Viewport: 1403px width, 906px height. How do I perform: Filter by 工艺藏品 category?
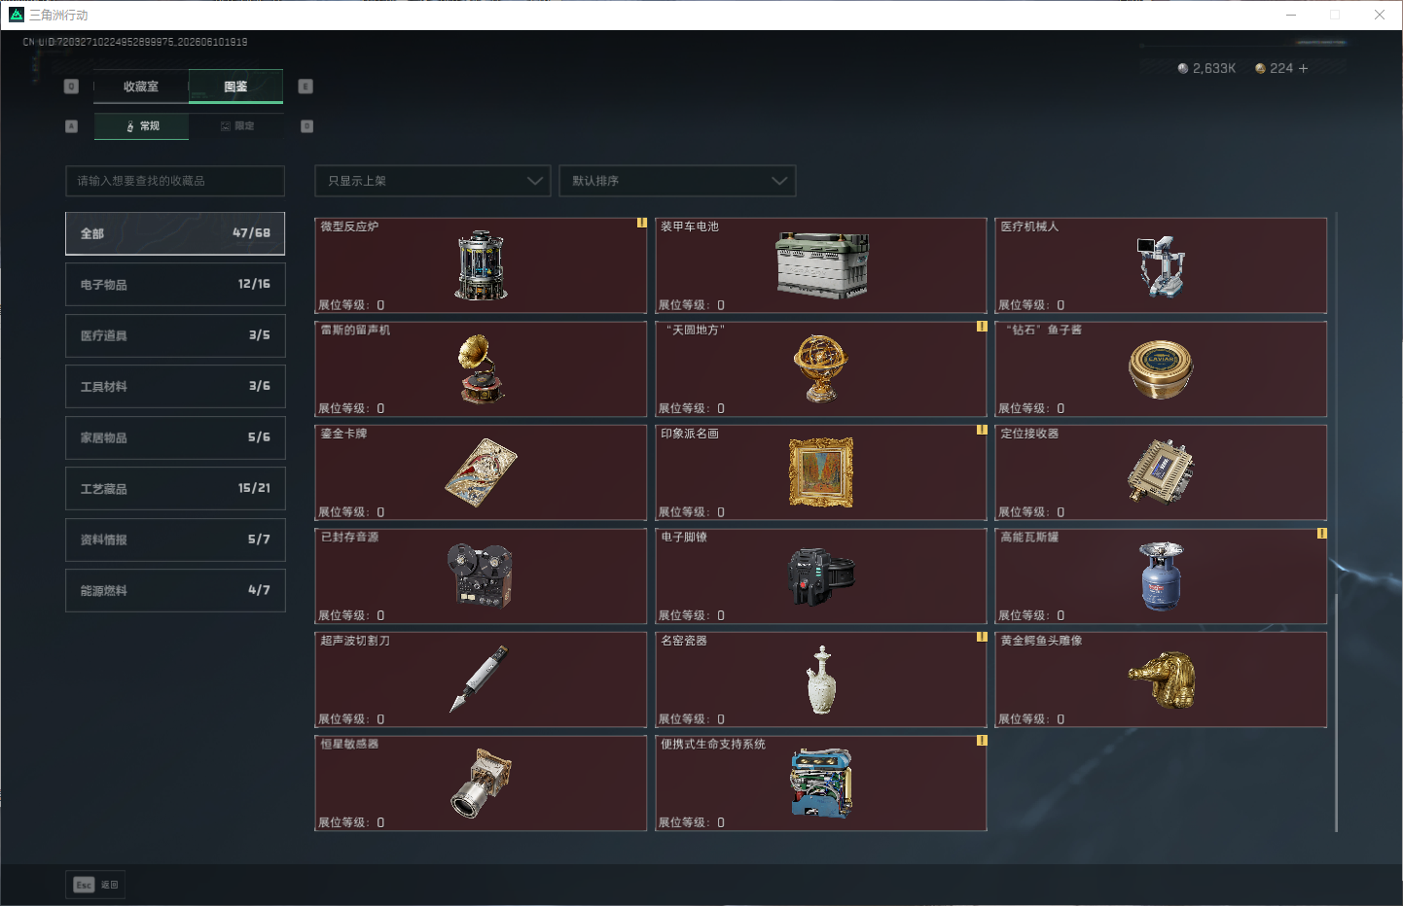[175, 488]
